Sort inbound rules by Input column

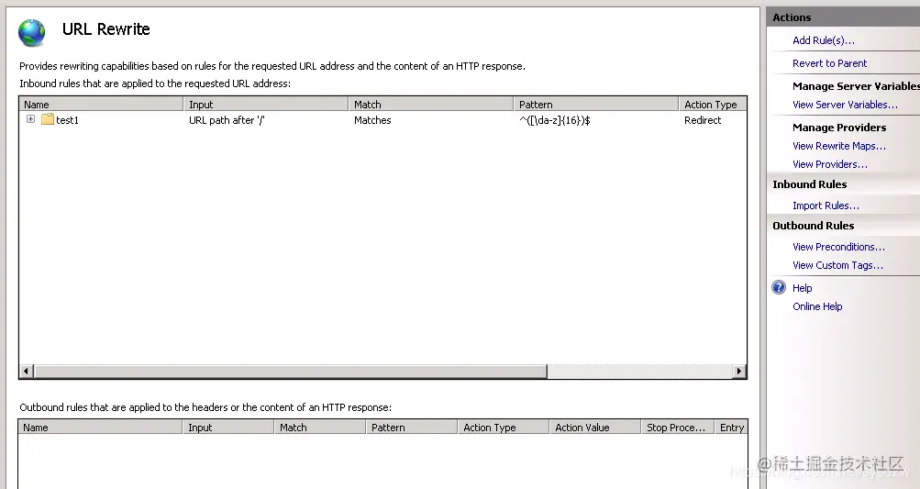[266, 104]
